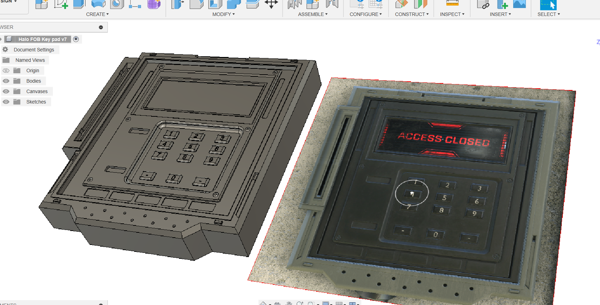Click the Canvases label in browser
Viewport: 600px width, 305px height.
[37, 91]
